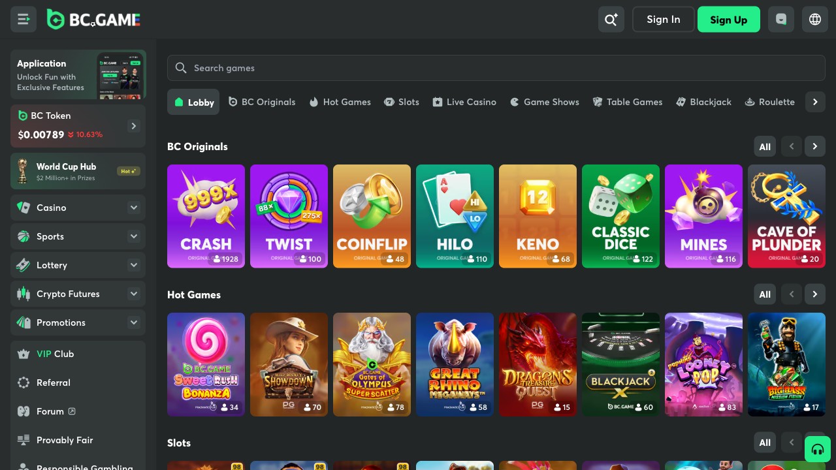Expand the Crypto Futures menu chevron
Screen dimensions: 836x470
tap(133, 294)
